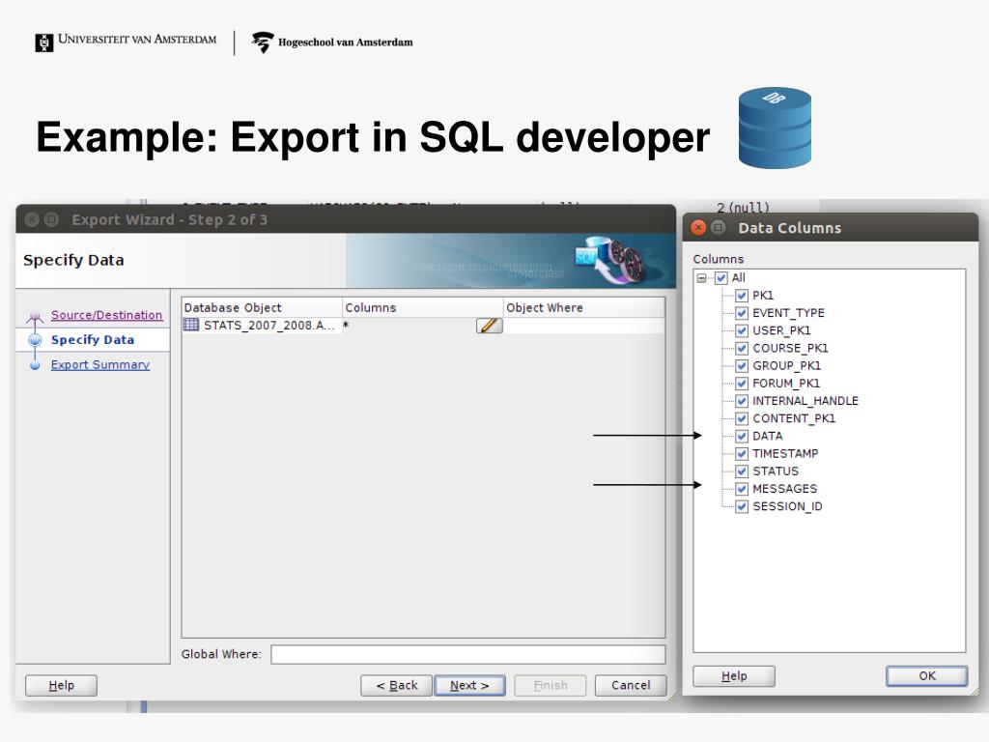
Task: Uncheck the All columns checkbox
Action: [721, 278]
